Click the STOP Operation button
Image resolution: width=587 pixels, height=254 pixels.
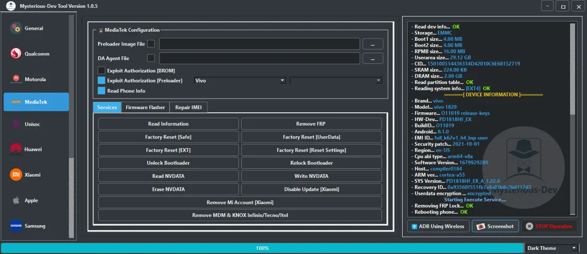(x=549, y=226)
